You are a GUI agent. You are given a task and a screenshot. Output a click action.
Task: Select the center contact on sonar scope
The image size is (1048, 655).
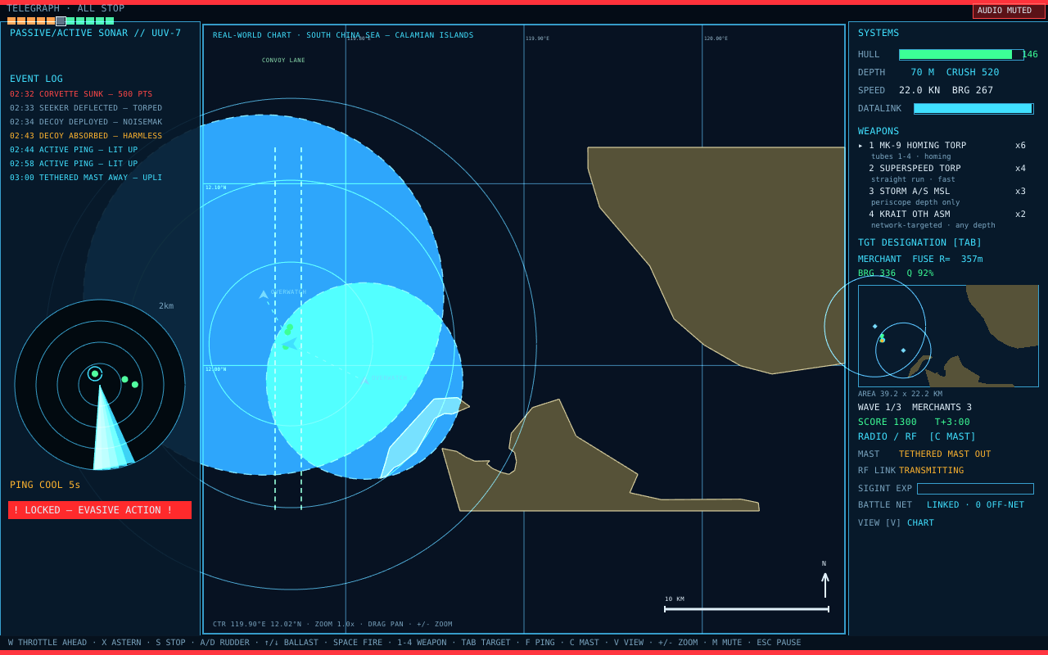(x=95, y=373)
